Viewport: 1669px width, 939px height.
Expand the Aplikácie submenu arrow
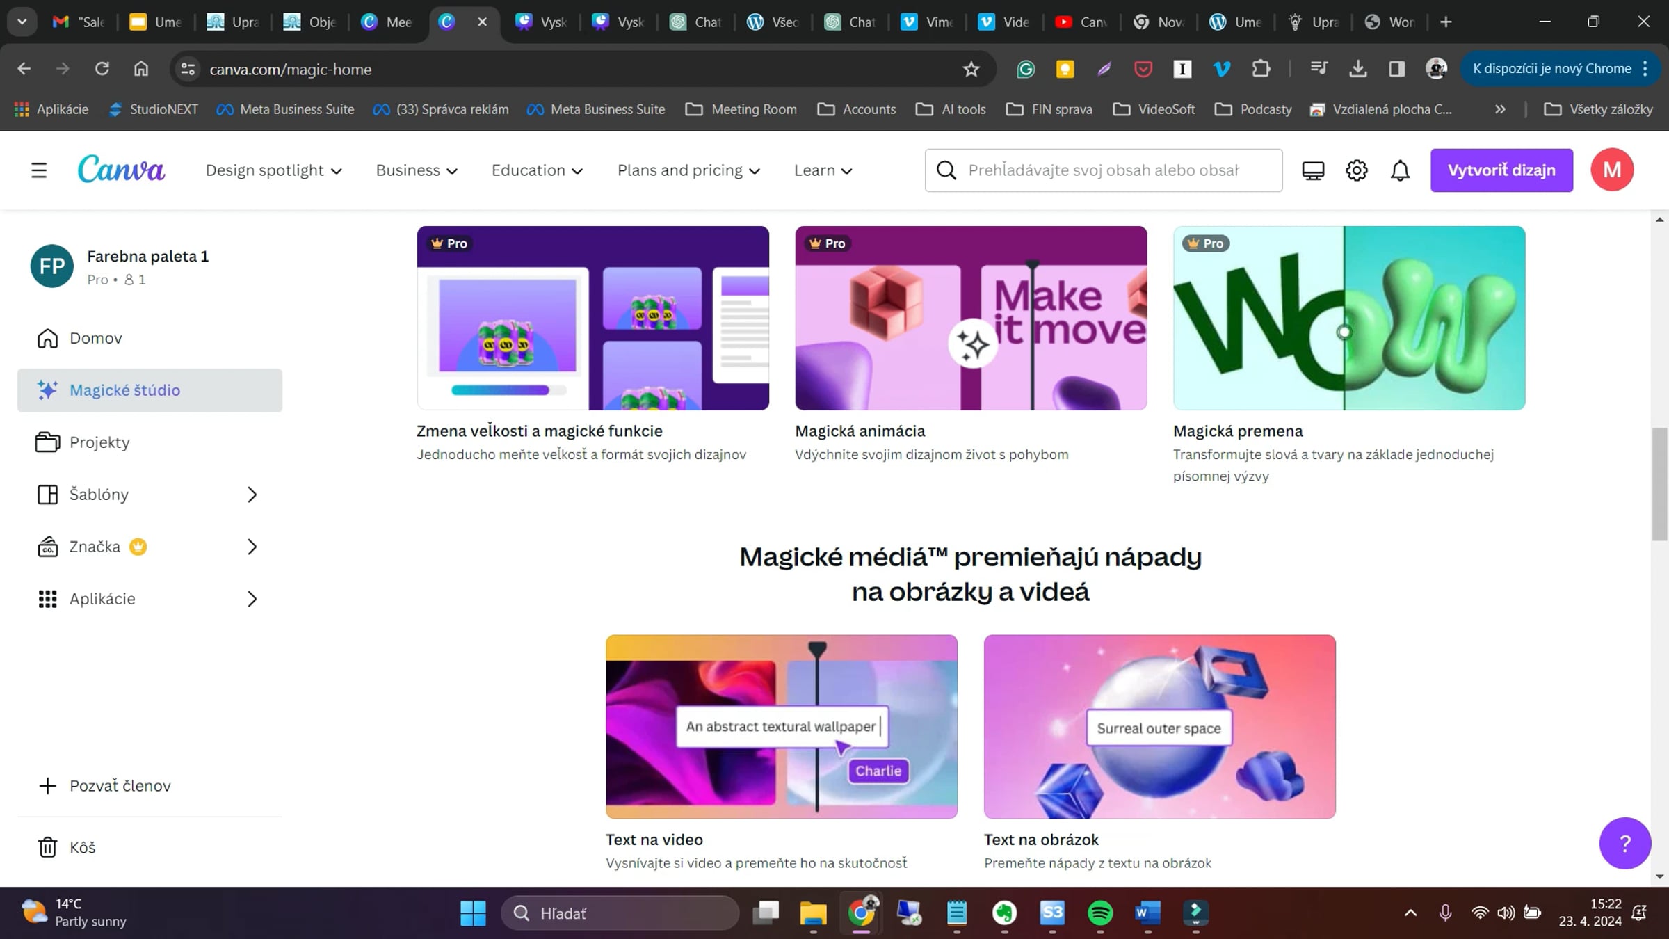pyautogui.click(x=252, y=599)
